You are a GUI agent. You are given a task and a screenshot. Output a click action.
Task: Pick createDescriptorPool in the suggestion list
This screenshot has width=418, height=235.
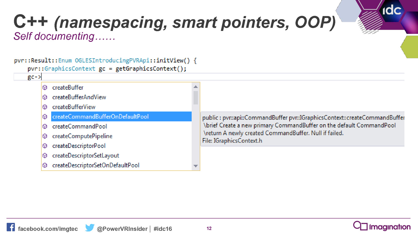coord(79,146)
